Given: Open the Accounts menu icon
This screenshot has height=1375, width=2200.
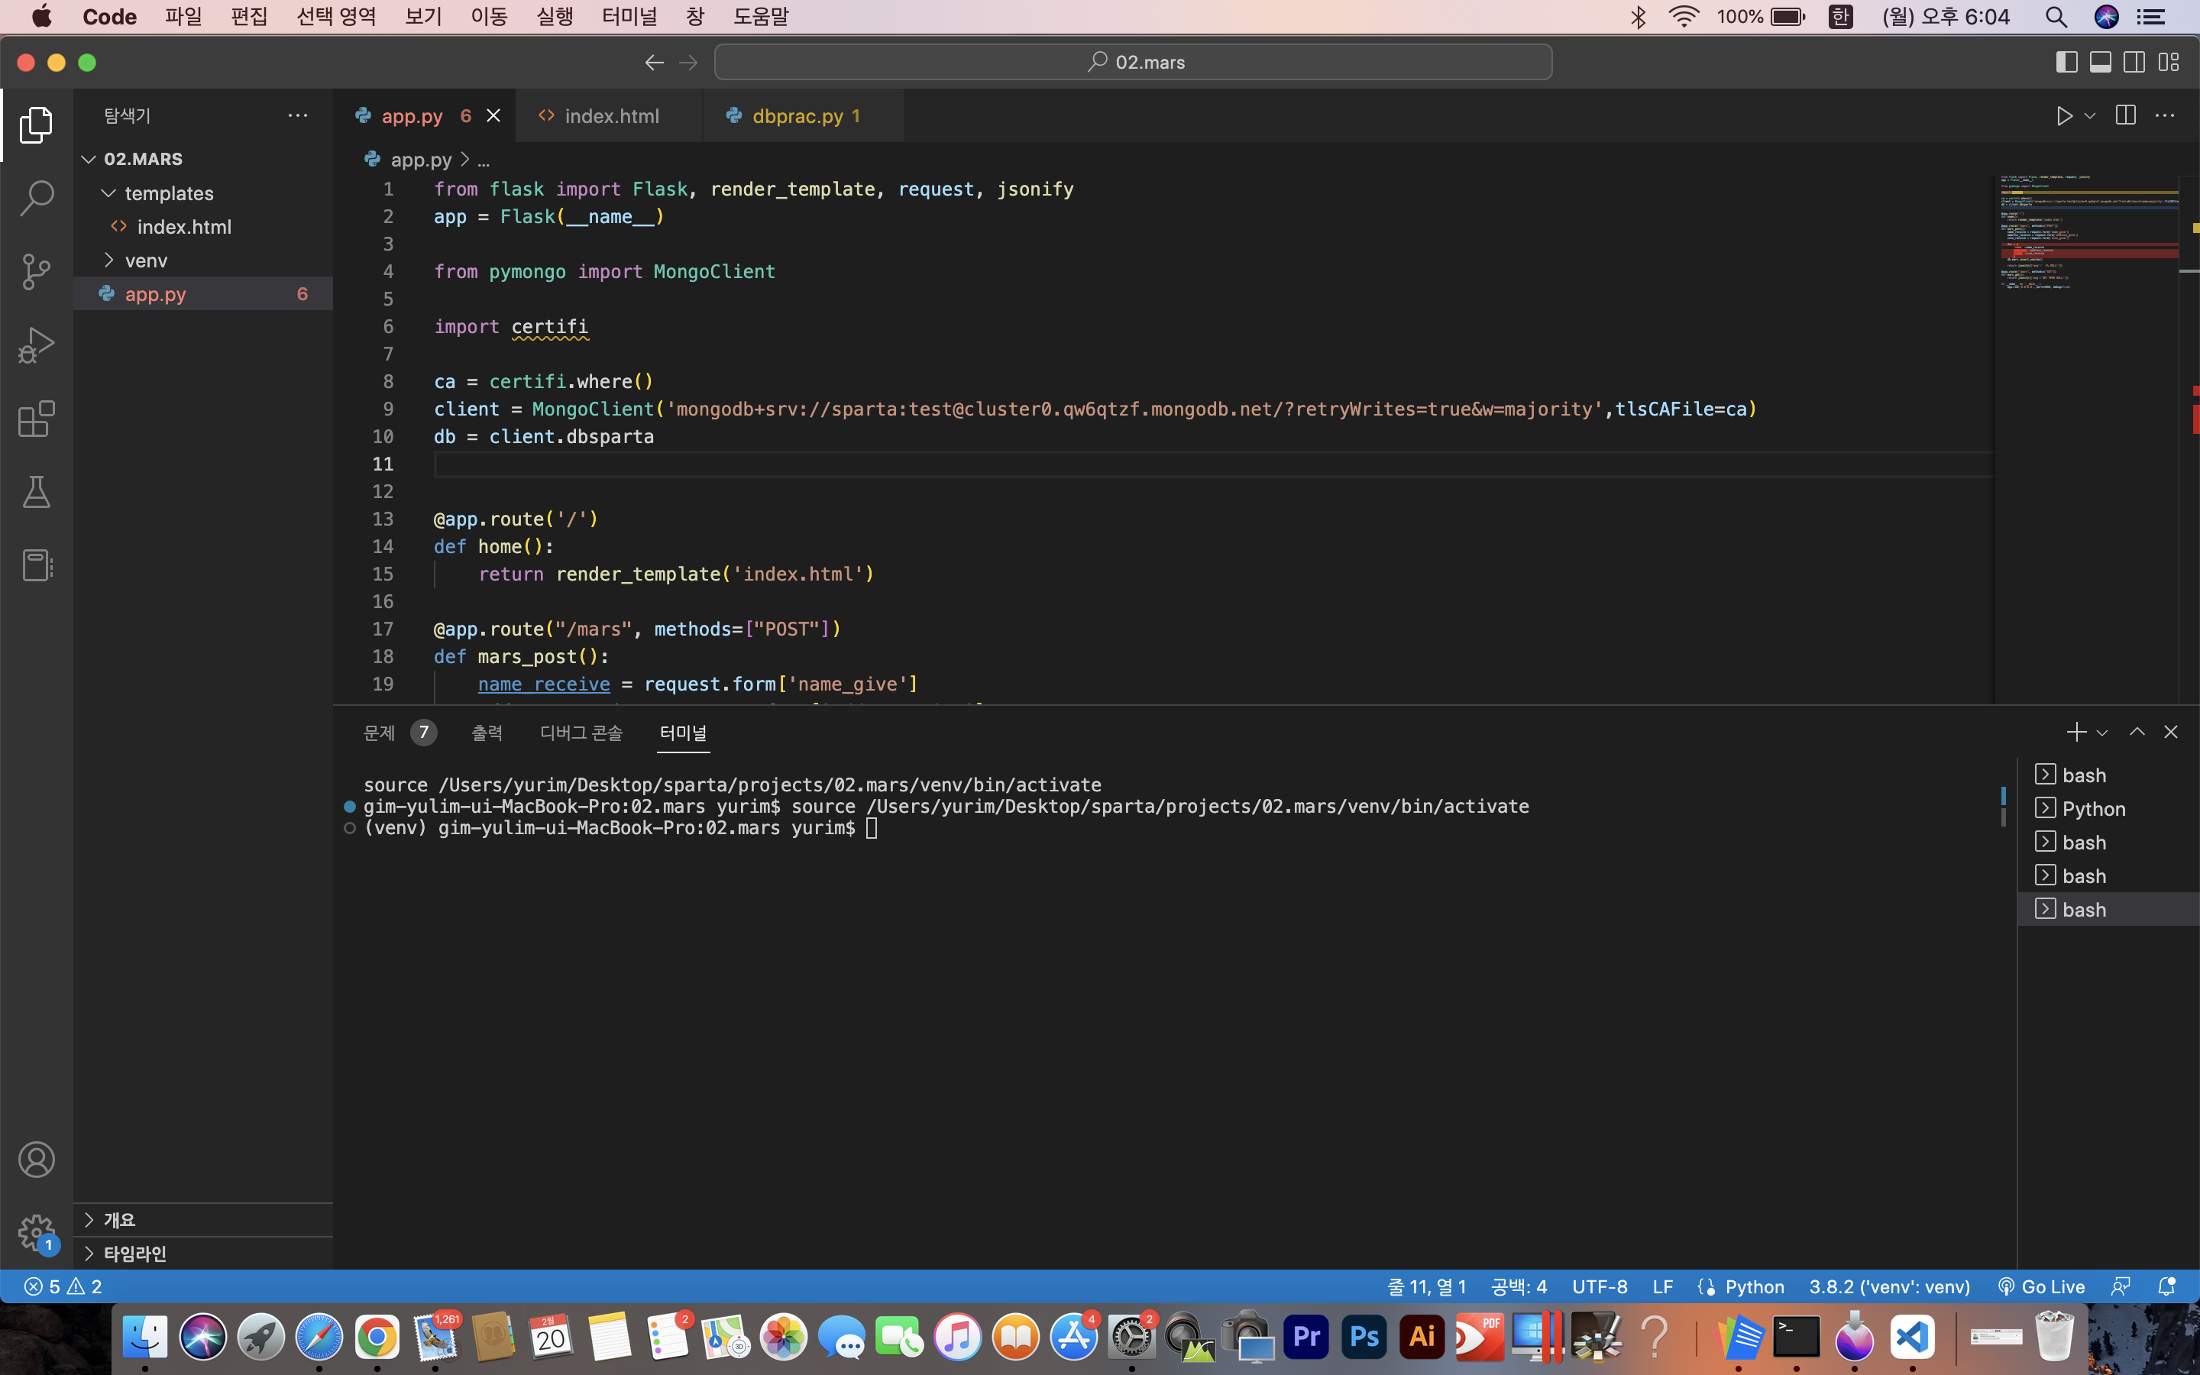Looking at the screenshot, I should [x=37, y=1160].
